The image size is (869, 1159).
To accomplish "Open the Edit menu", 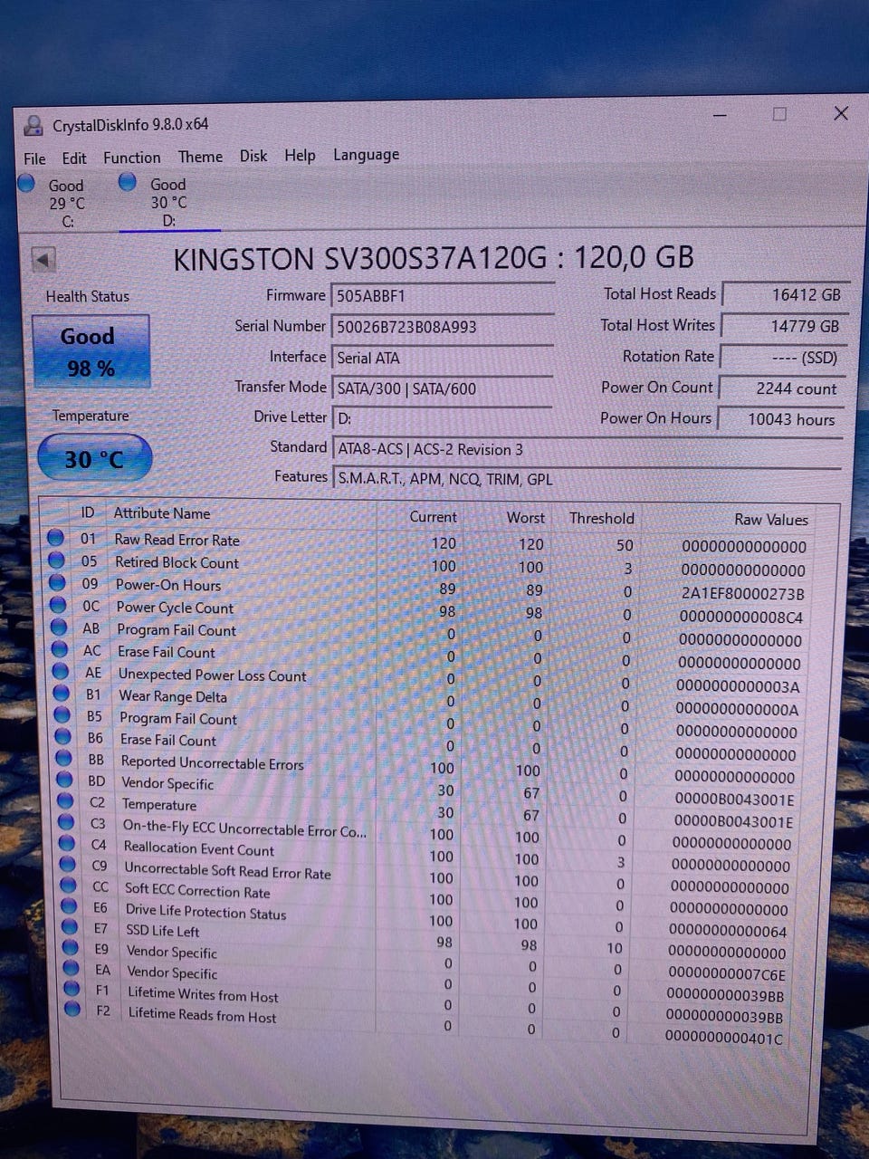I will point(74,158).
